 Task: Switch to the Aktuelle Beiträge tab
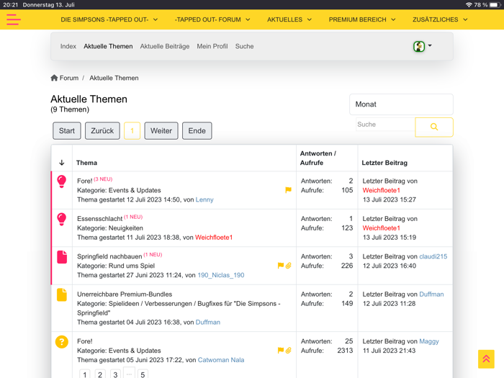tap(165, 46)
